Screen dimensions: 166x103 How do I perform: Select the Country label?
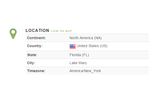point(35,46)
